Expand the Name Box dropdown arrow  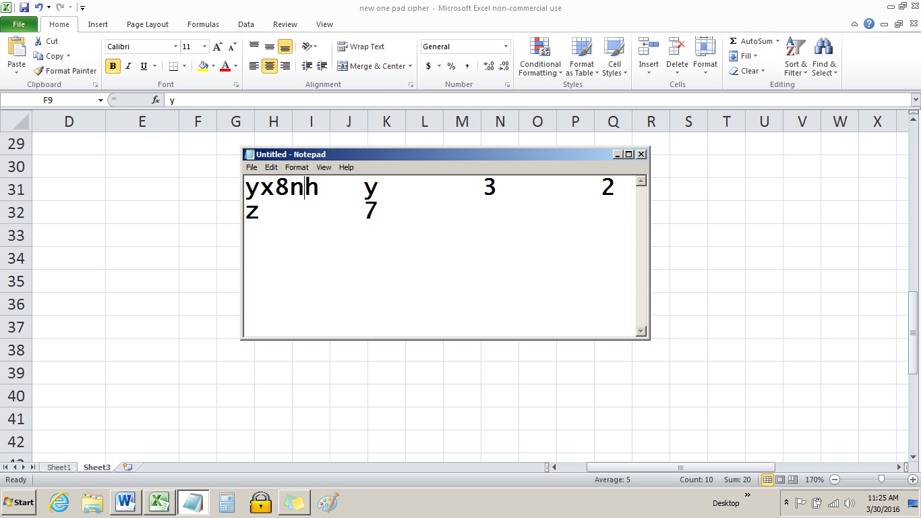pyautogui.click(x=100, y=100)
